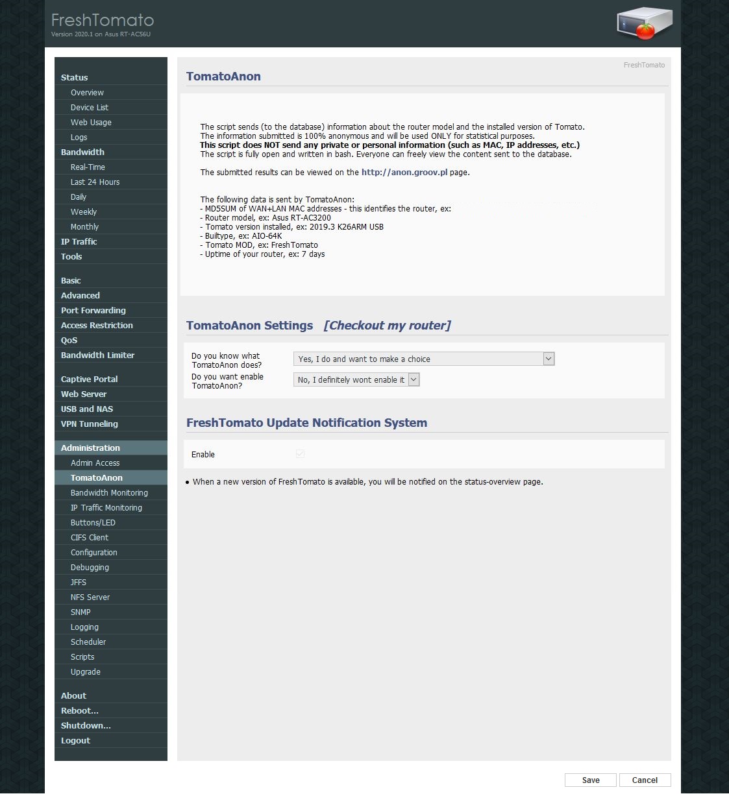
Task: Go to the SNMP page
Action: point(111,612)
